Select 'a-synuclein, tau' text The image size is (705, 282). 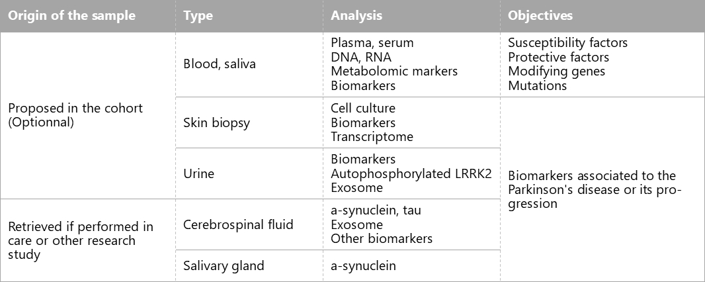(x=376, y=210)
